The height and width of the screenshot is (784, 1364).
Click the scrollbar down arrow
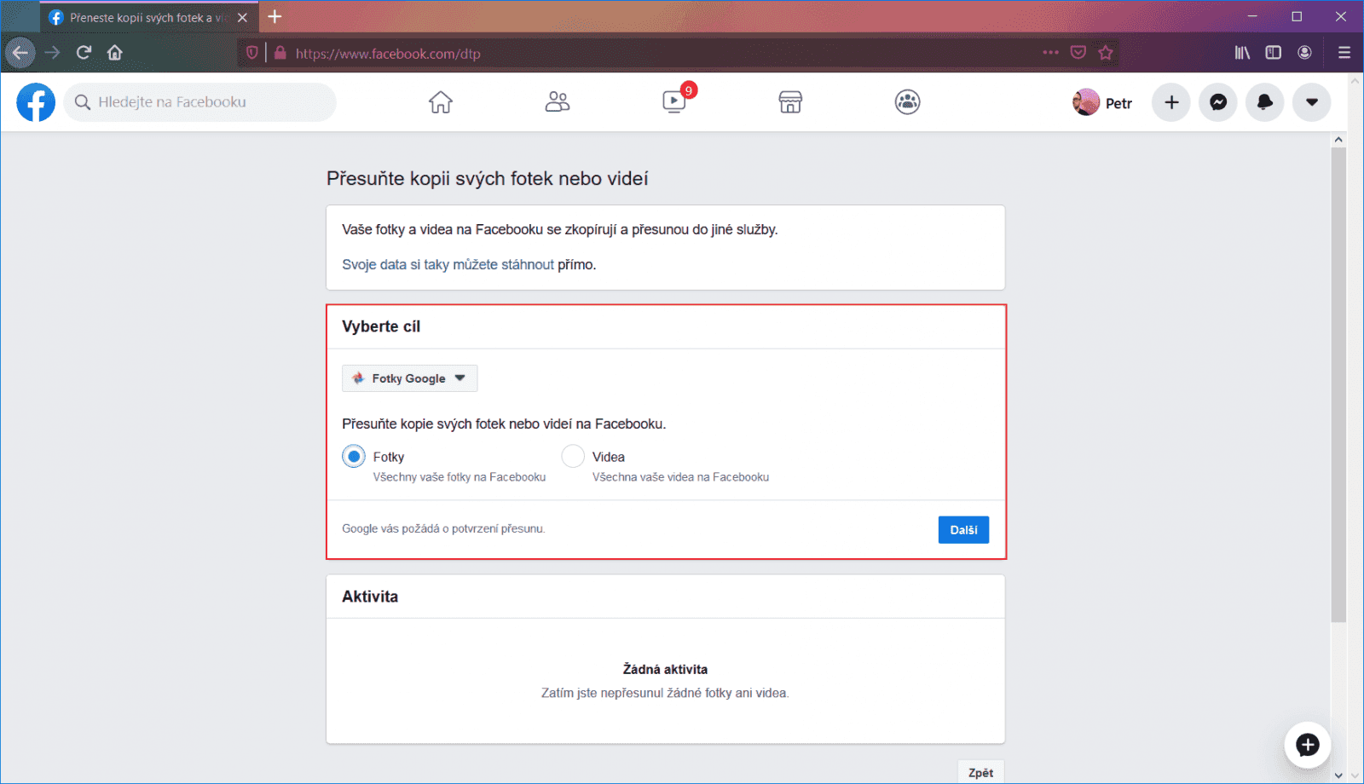point(1338,775)
